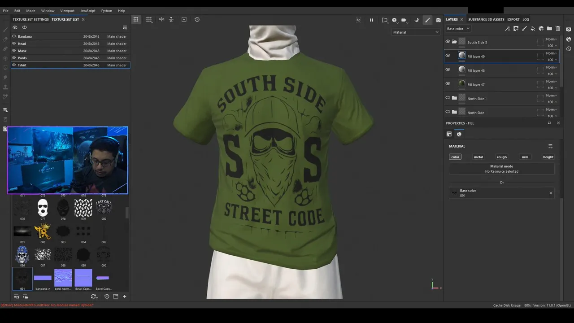Add smart material sphere icon
The width and height of the screenshot is (574, 323).
tap(541, 29)
